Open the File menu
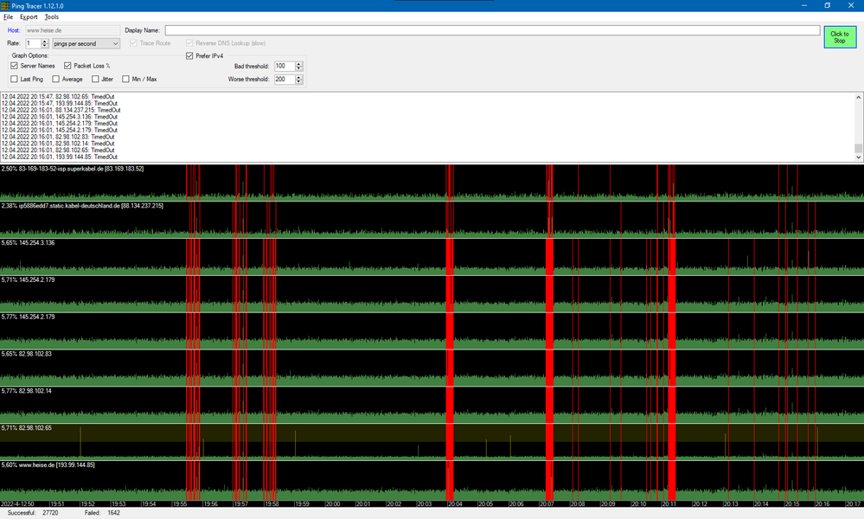Image resolution: width=864 pixels, height=519 pixels. point(9,17)
